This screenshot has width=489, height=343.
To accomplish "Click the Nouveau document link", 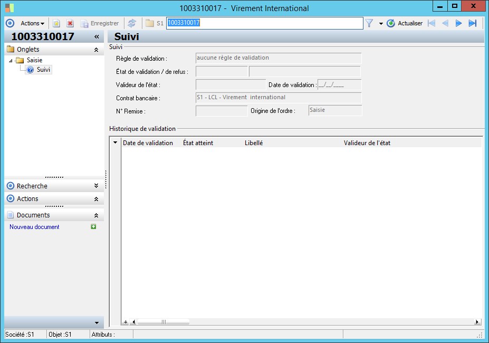I will (34, 227).
